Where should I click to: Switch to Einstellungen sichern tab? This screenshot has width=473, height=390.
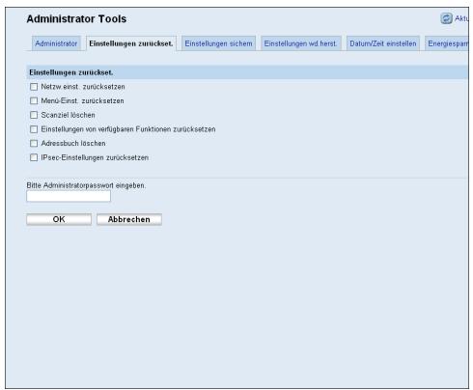[x=218, y=43]
